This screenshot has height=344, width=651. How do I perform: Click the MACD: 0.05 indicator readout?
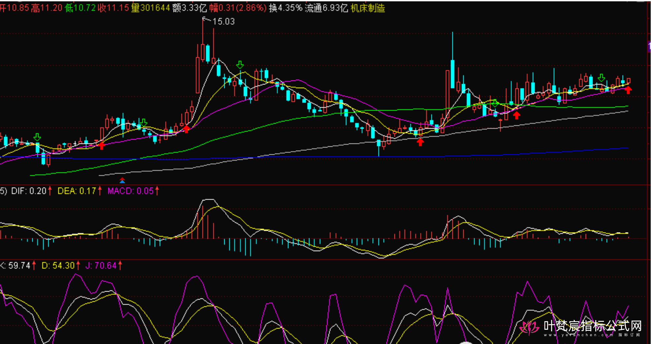(x=133, y=191)
